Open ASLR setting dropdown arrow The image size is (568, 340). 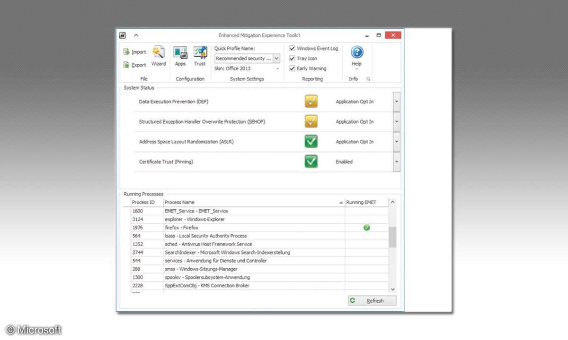[397, 142]
